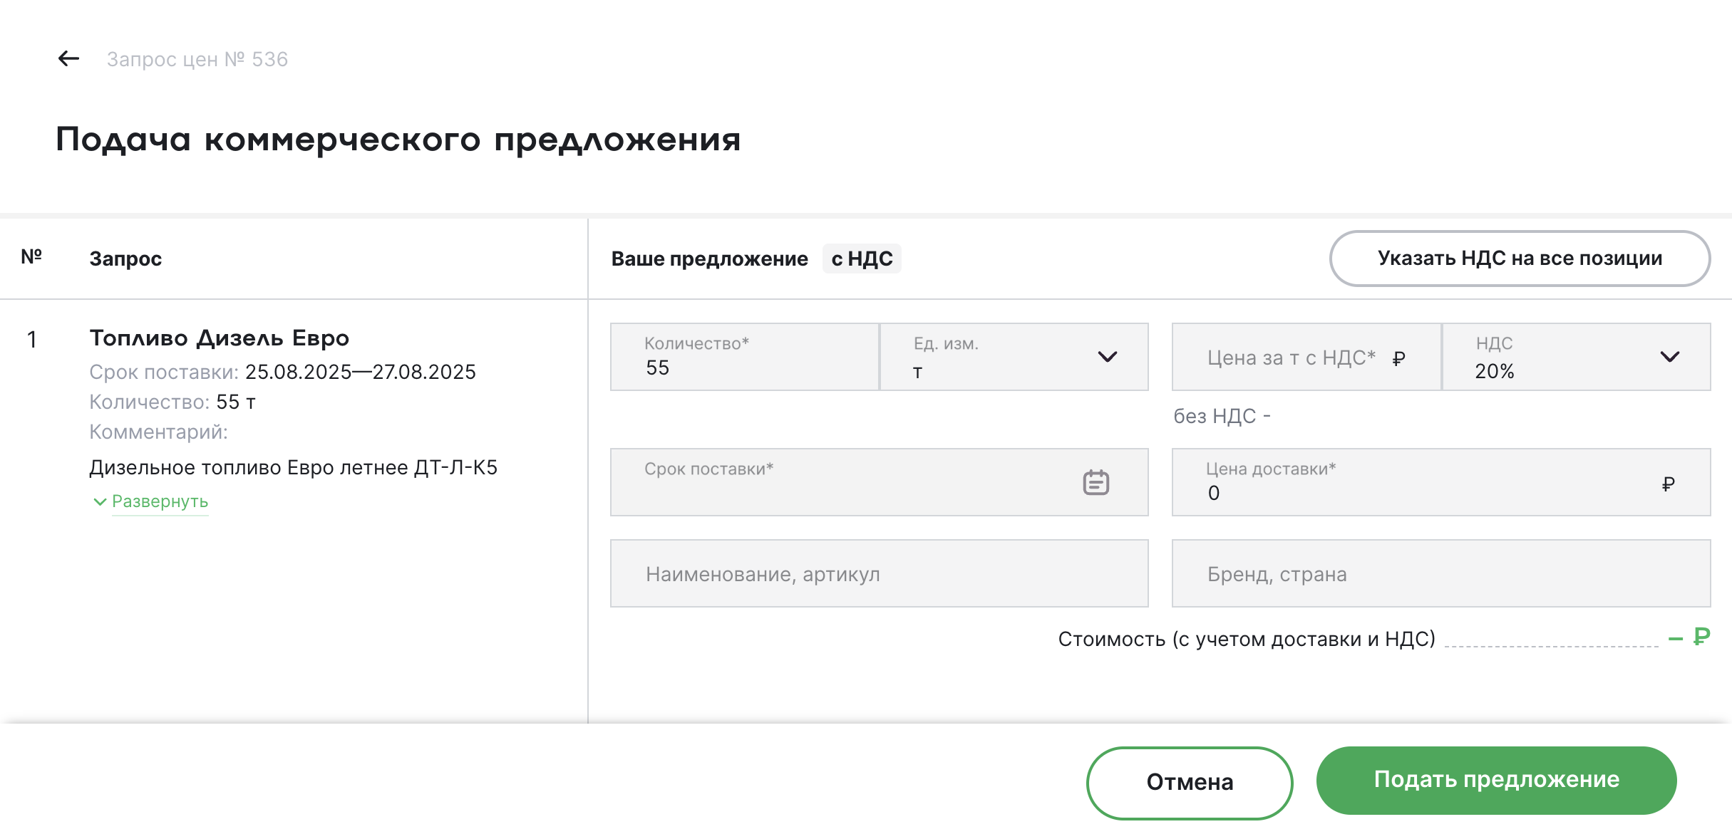Focus the Количество input field

745,357
